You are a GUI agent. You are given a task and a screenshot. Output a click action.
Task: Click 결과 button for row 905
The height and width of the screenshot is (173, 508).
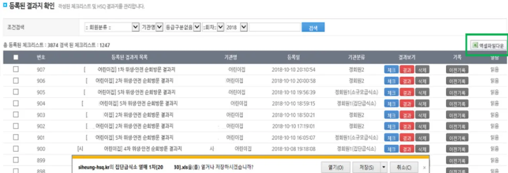coord(406,92)
